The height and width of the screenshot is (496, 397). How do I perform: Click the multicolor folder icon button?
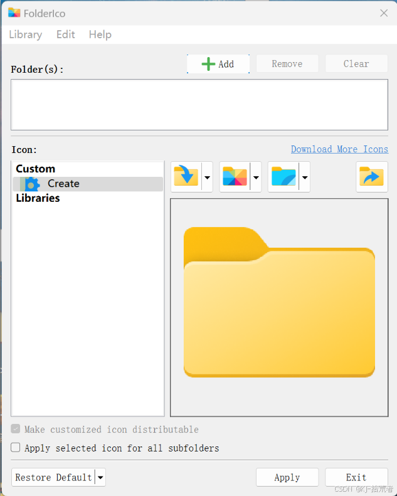[x=235, y=177]
